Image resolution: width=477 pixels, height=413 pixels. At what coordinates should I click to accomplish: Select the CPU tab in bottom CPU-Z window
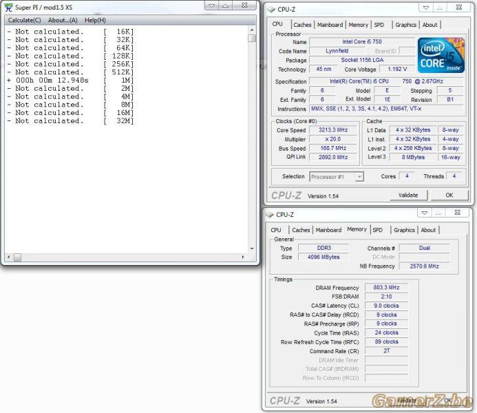(276, 230)
